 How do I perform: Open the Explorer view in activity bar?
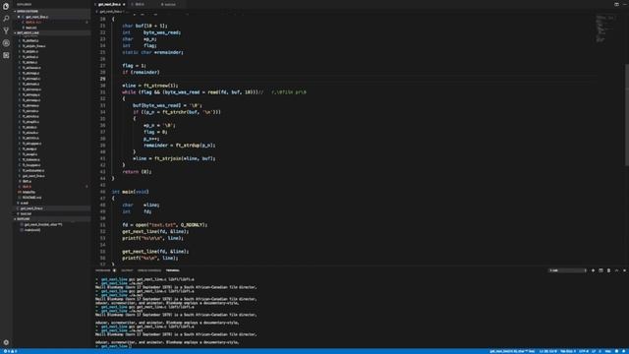[x=6, y=6]
